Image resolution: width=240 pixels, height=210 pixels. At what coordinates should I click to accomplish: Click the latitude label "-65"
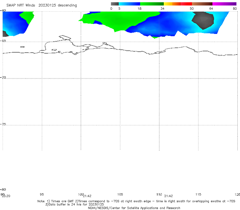click(x=3, y=41)
